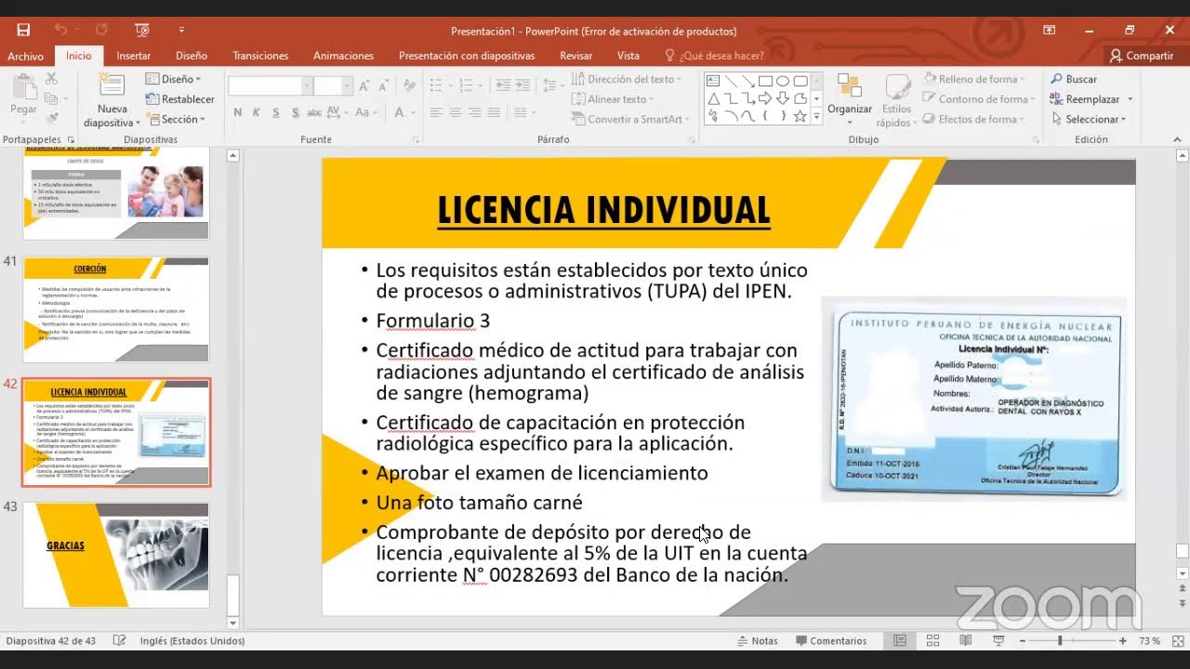Screen dimensions: 1190x669
Task: Open the Customize Quick Access Toolbar arrow
Action: point(181,30)
